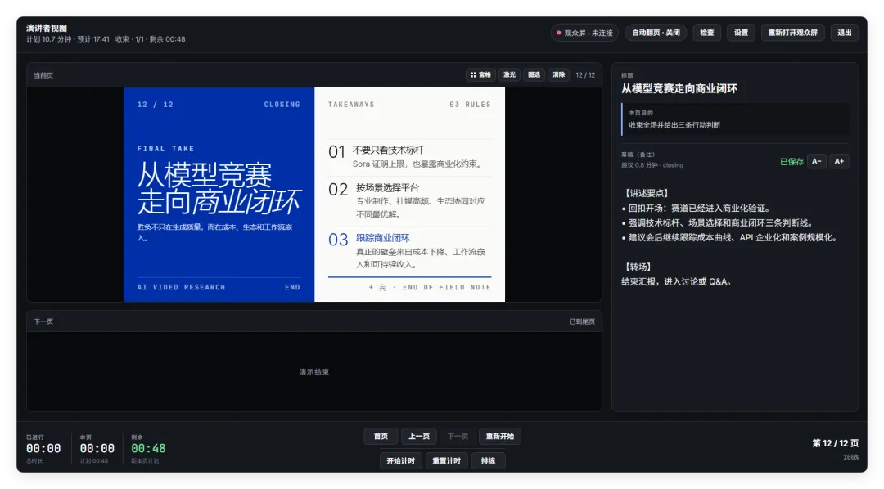Click the 演示结束 next-slide preview area
The image size is (884, 489).
tap(314, 372)
